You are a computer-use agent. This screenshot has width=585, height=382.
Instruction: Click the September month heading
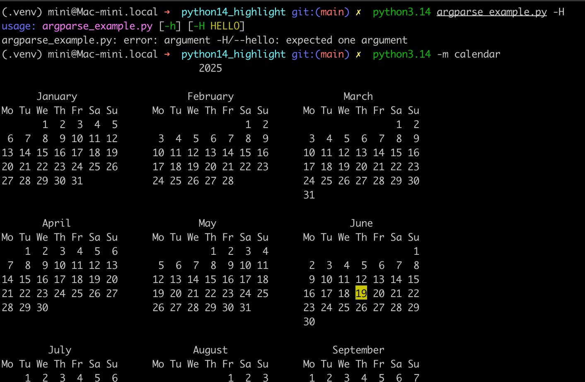click(x=358, y=350)
